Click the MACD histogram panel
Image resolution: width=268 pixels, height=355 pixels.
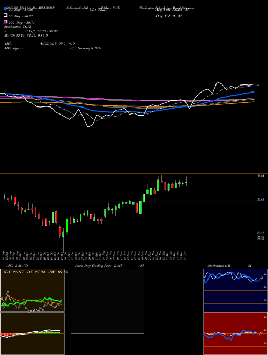click(x=32, y=333)
